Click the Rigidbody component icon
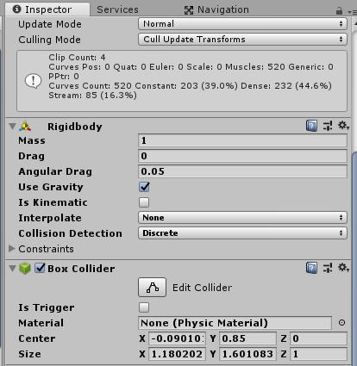 tap(25, 127)
